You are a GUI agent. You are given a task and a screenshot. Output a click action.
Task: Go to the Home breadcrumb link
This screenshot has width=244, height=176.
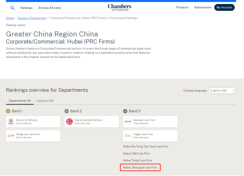10,18
